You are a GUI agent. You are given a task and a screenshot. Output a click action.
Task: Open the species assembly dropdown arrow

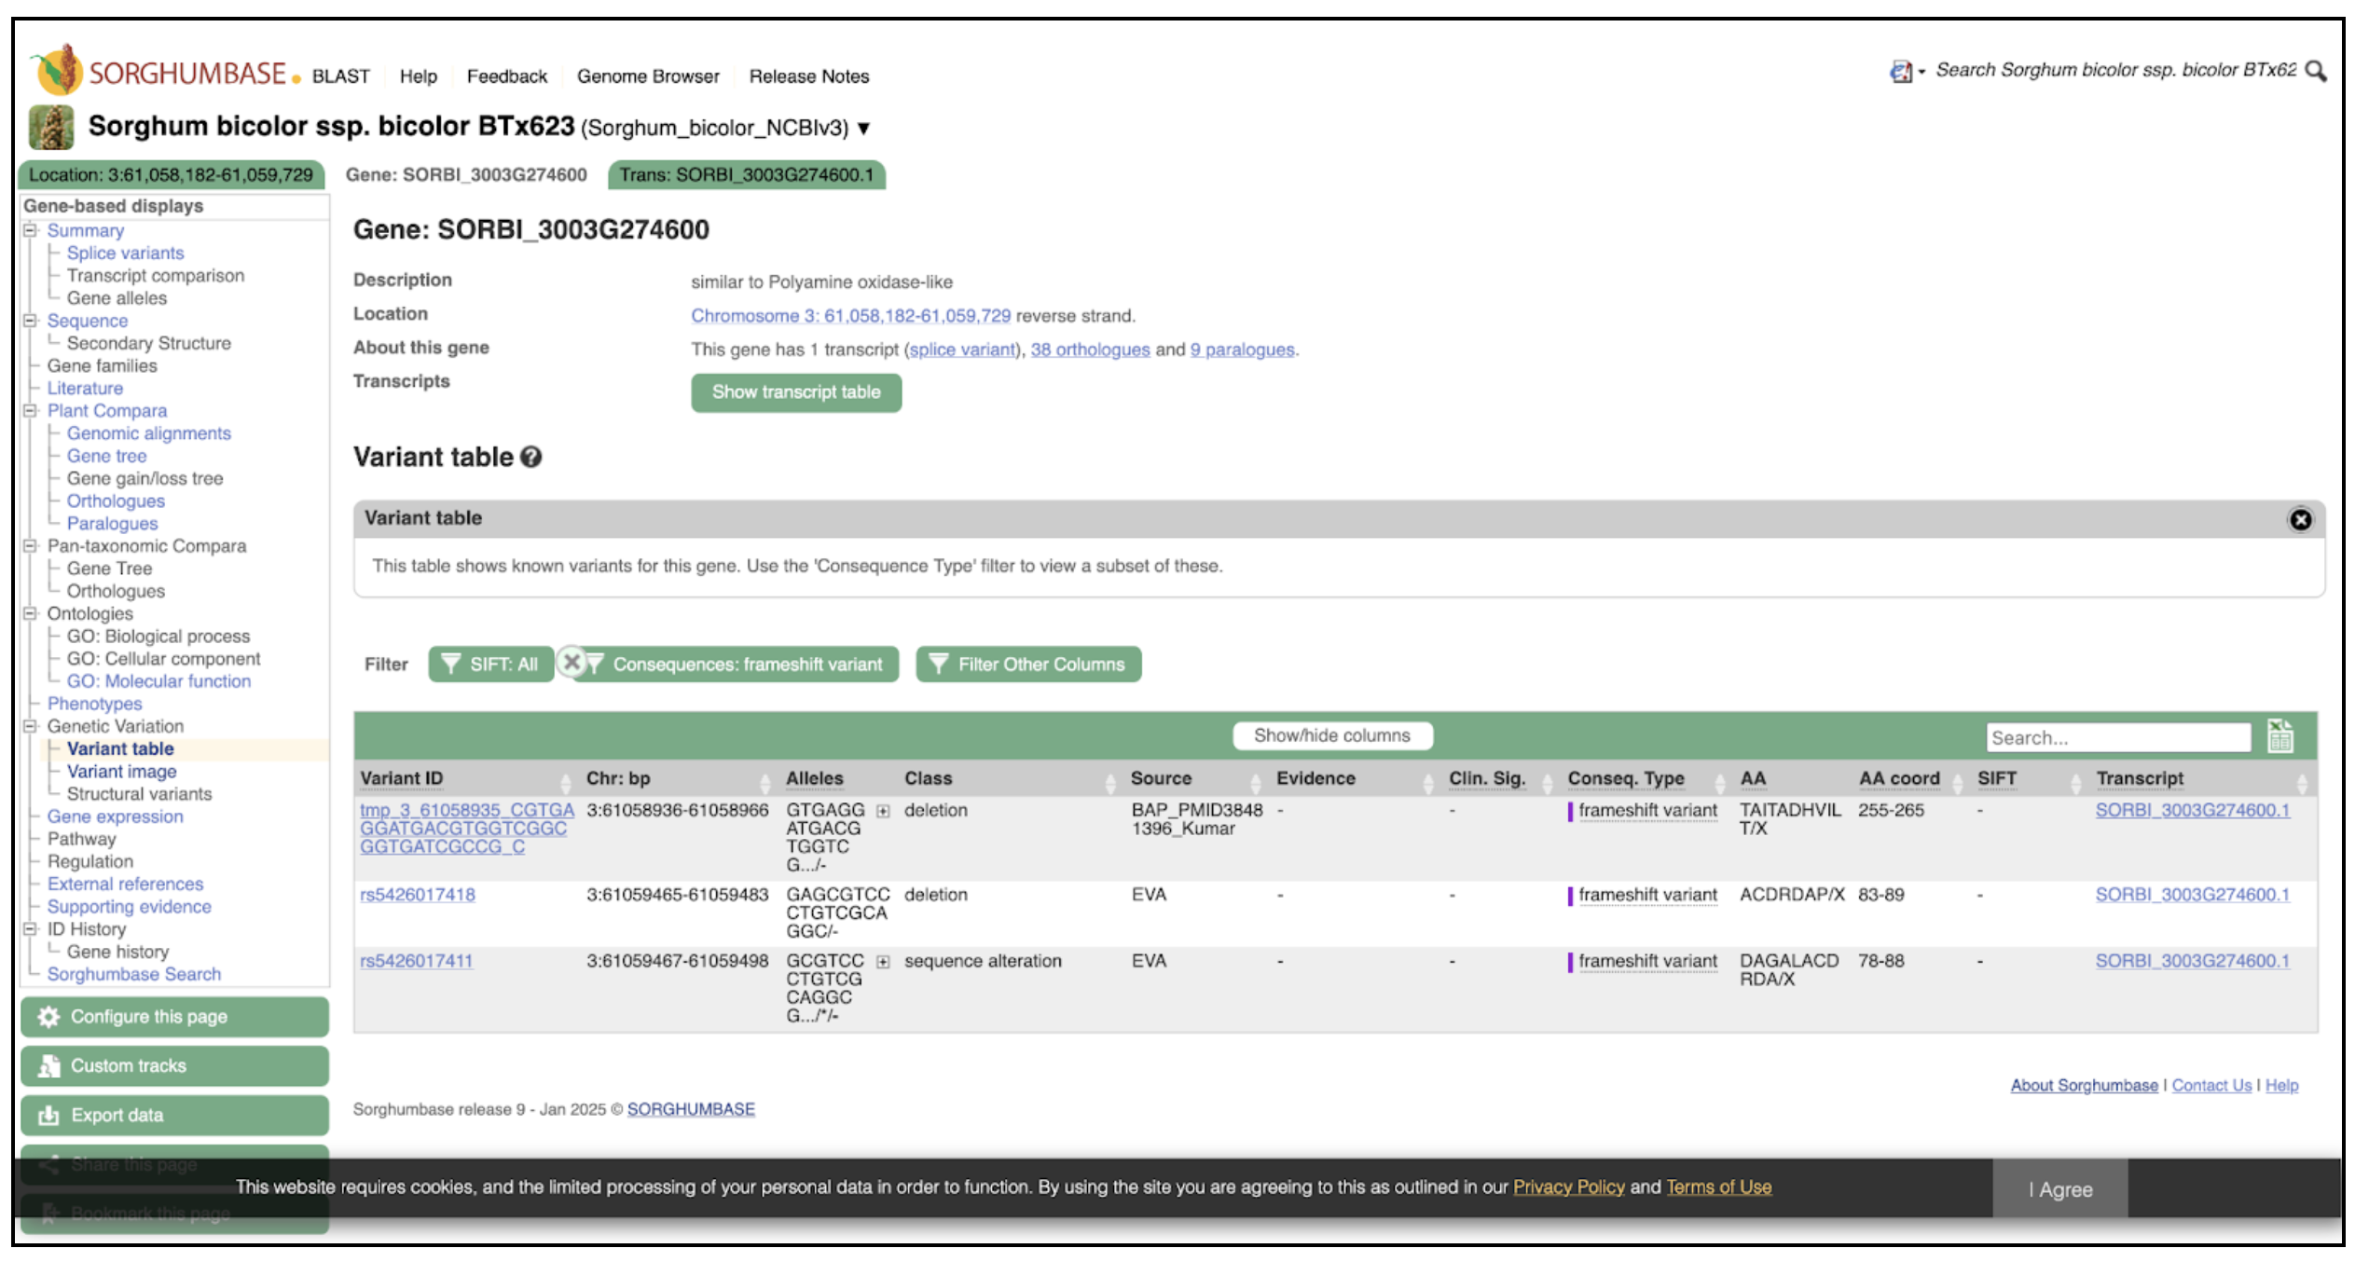(x=864, y=129)
